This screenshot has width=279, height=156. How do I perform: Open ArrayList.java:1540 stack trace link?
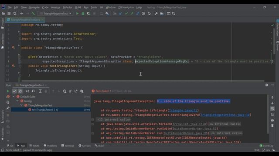tap(189, 124)
